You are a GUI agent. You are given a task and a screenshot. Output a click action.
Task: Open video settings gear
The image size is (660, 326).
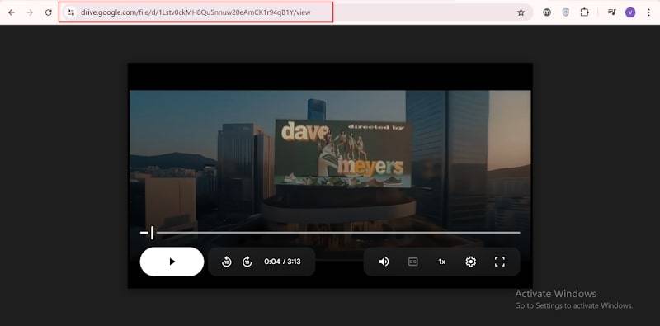470,262
